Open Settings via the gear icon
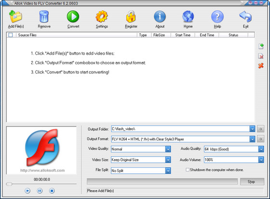 coord(102,16)
